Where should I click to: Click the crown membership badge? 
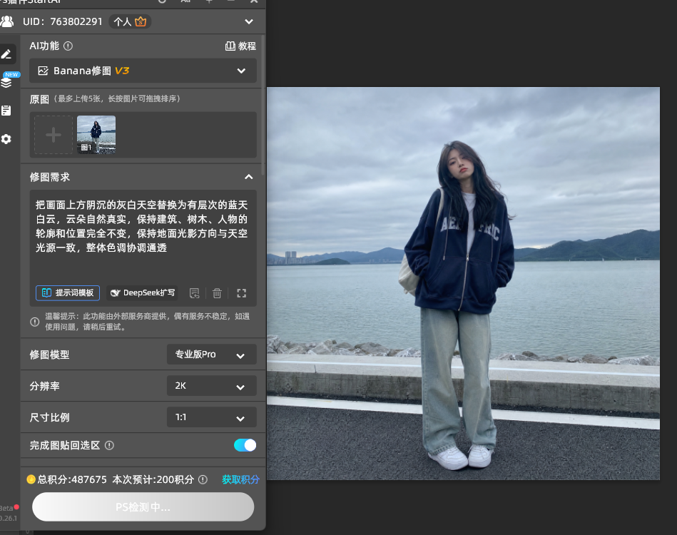[141, 21]
